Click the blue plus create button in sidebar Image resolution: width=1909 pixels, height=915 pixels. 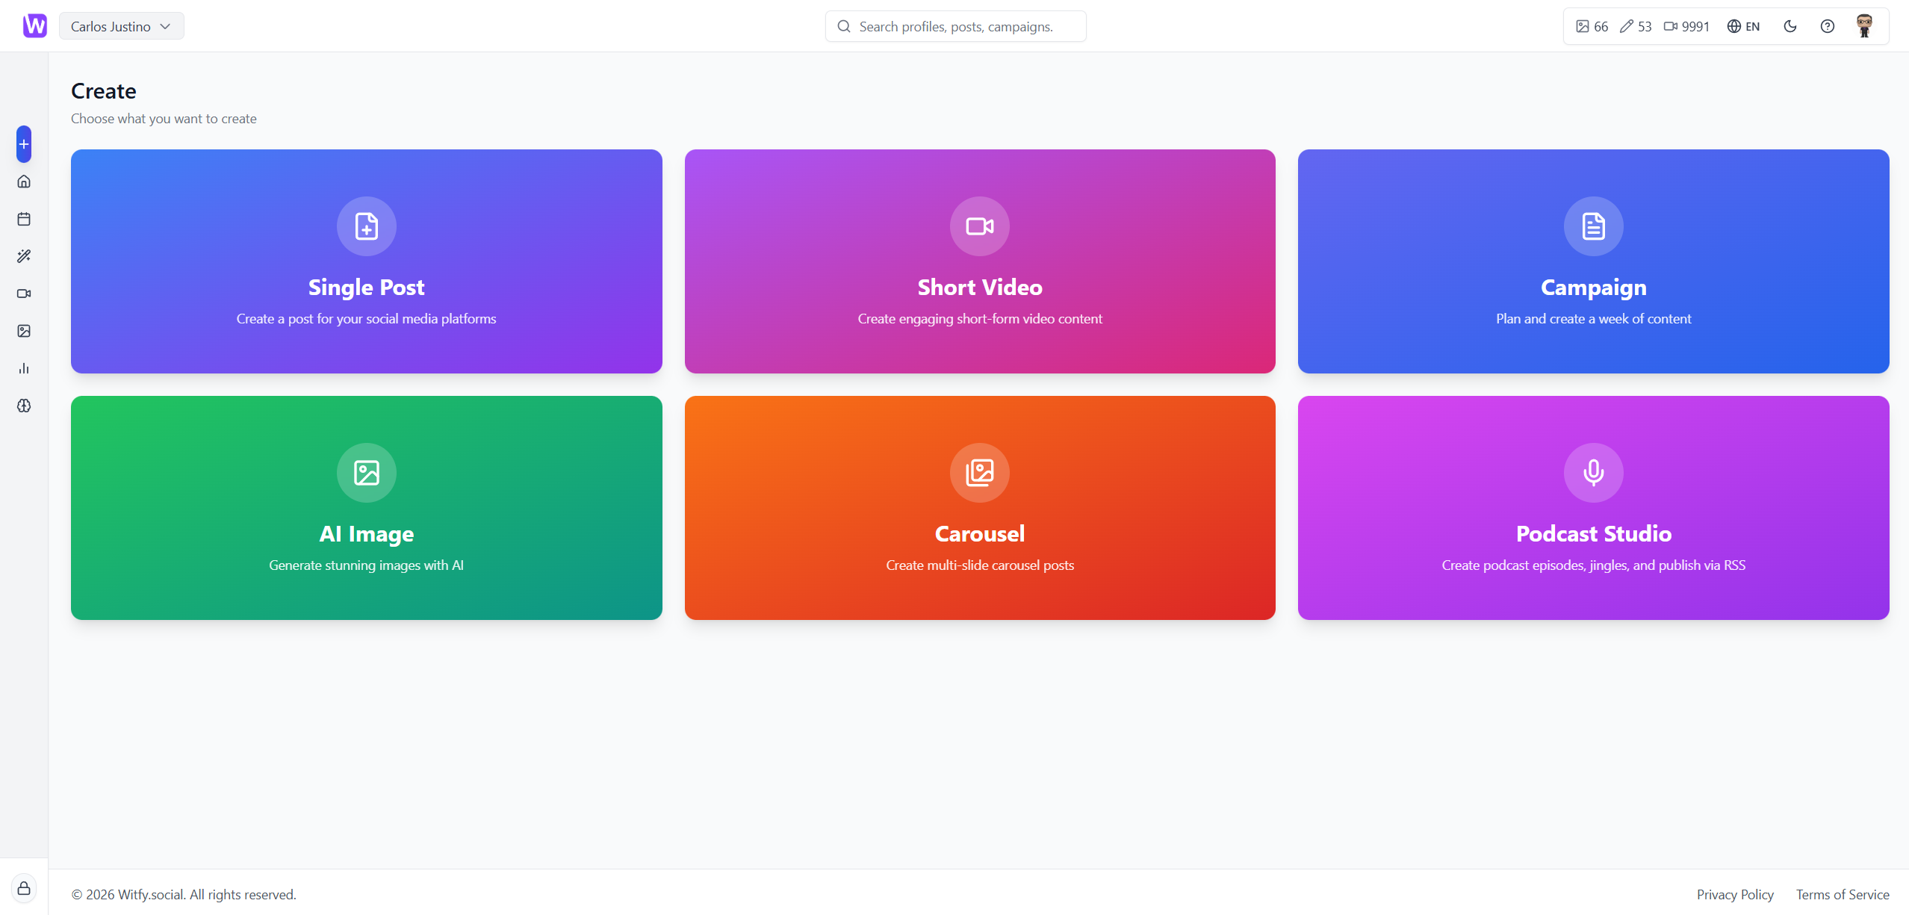pyautogui.click(x=24, y=144)
